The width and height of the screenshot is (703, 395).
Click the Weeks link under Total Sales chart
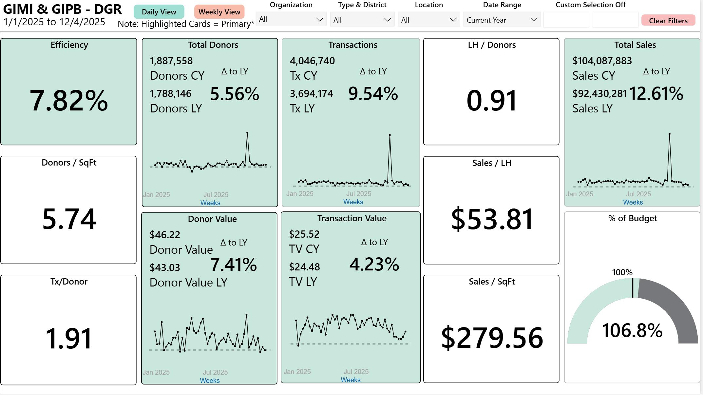click(x=633, y=202)
